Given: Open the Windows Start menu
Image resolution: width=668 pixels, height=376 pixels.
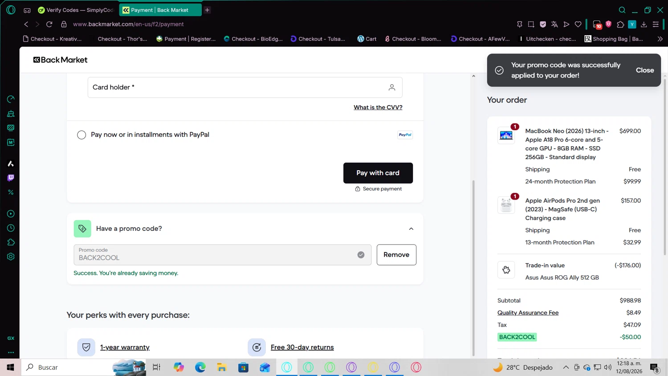Looking at the screenshot, I should click(x=10, y=367).
